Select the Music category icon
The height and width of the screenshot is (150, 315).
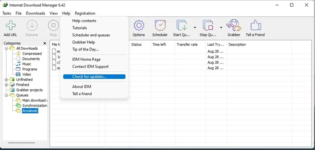coord(18,64)
